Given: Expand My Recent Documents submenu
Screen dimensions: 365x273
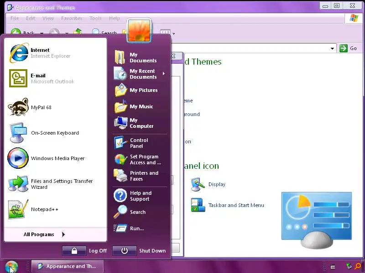Looking at the screenshot, I should coord(140,74).
